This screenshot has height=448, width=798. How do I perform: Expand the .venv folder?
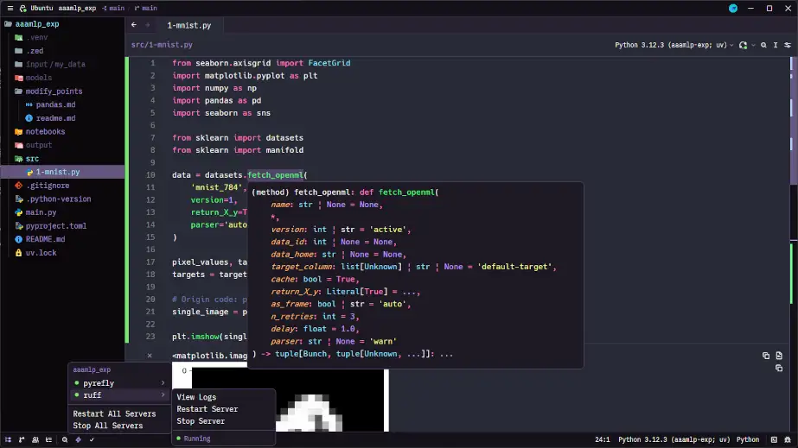62,38
